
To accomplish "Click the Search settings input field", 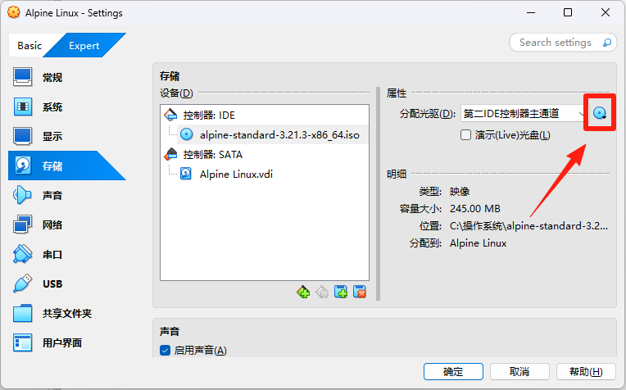I will click(x=556, y=43).
